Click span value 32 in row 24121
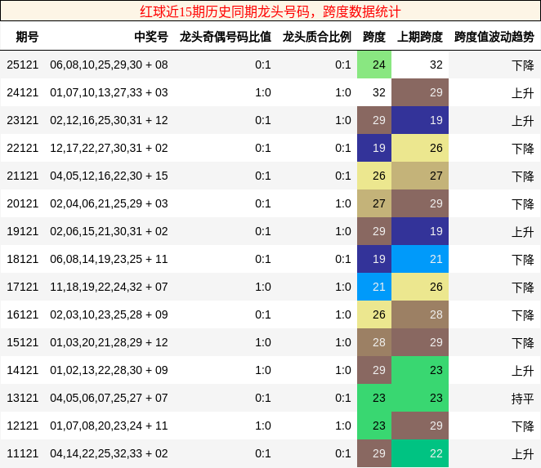Screen dimensions: 541x468 coord(374,92)
